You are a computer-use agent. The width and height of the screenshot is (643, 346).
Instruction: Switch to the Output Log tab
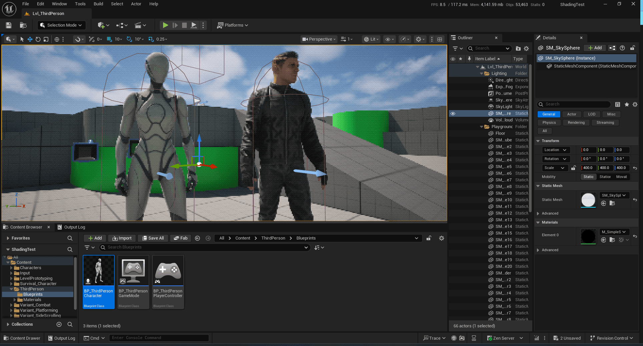click(x=74, y=227)
